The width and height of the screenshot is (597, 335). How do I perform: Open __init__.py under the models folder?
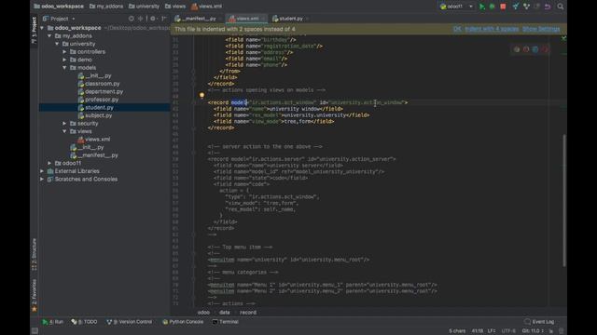click(95, 75)
